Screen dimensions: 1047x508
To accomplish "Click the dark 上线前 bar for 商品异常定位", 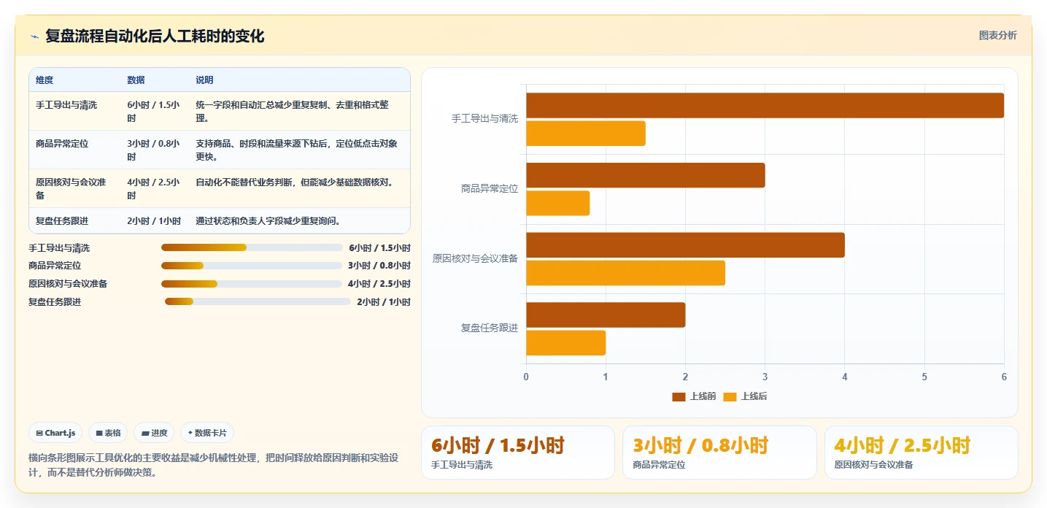I will click(646, 175).
